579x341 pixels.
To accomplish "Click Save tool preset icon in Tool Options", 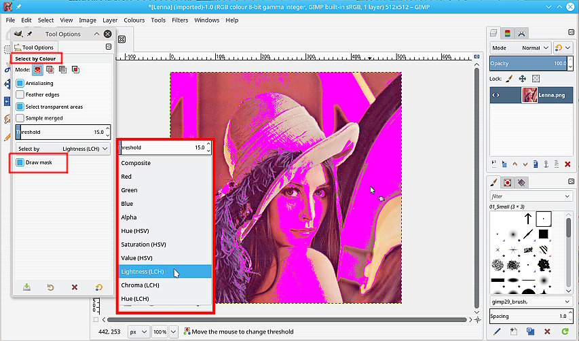I will [26, 287].
